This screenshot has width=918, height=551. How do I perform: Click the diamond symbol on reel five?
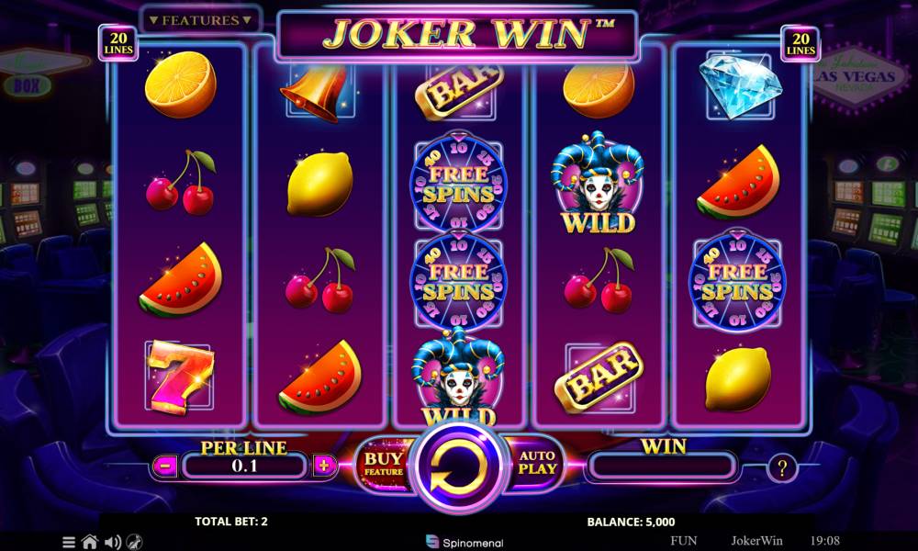(x=741, y=84)
